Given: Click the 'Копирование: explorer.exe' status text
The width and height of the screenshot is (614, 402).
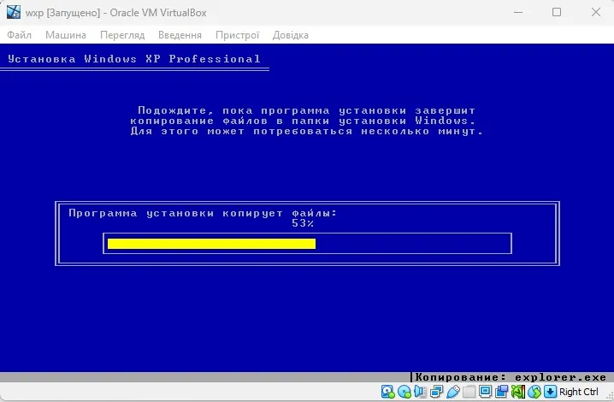Looking at the screenshot, I should coord(511,377).
